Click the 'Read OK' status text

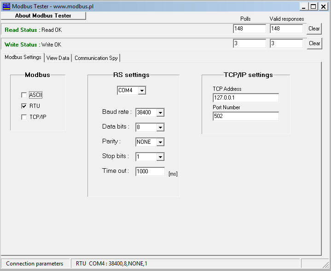[x=52, y=30]
